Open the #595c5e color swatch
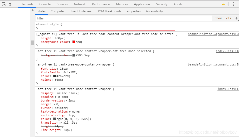The width and height of the screenshot is (239, 137). point(74,55)
